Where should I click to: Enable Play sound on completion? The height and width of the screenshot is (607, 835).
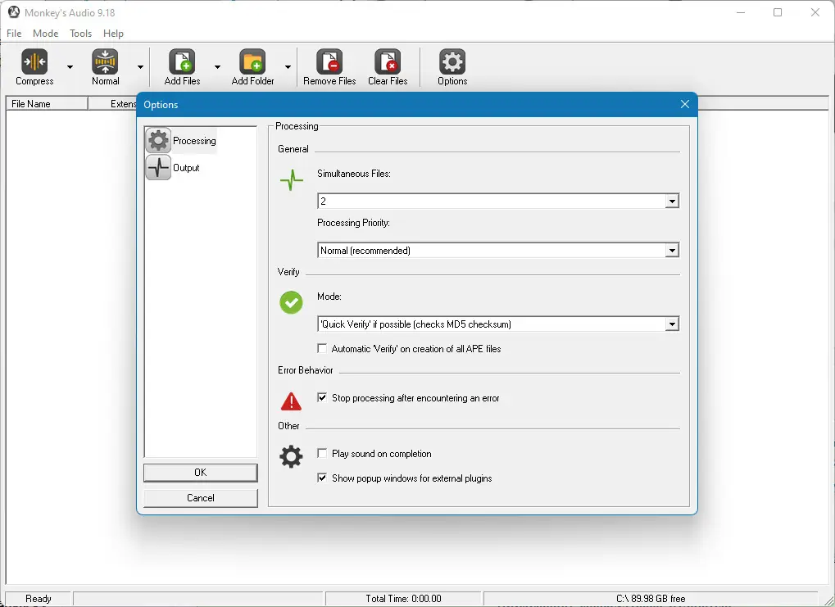(x=322, y=453)
